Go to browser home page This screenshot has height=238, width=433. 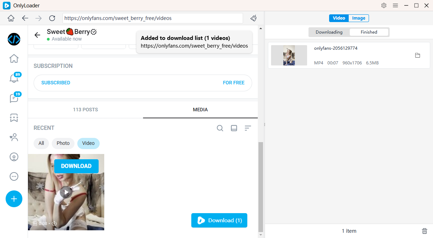pyautogui.click(x=11, y=18)
